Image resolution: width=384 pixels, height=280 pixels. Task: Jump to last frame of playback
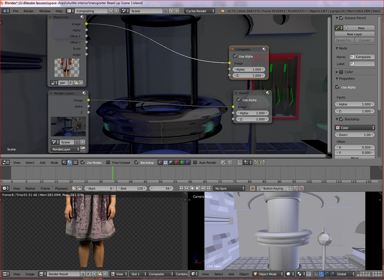pos(209,189)
